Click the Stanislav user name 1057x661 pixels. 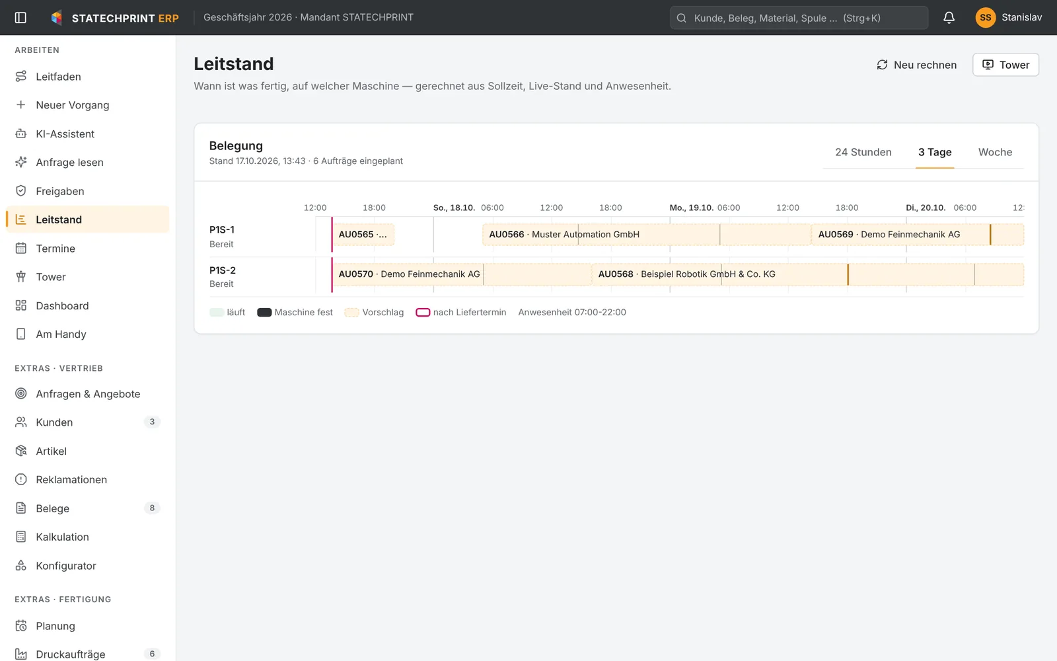[1021, 18]
